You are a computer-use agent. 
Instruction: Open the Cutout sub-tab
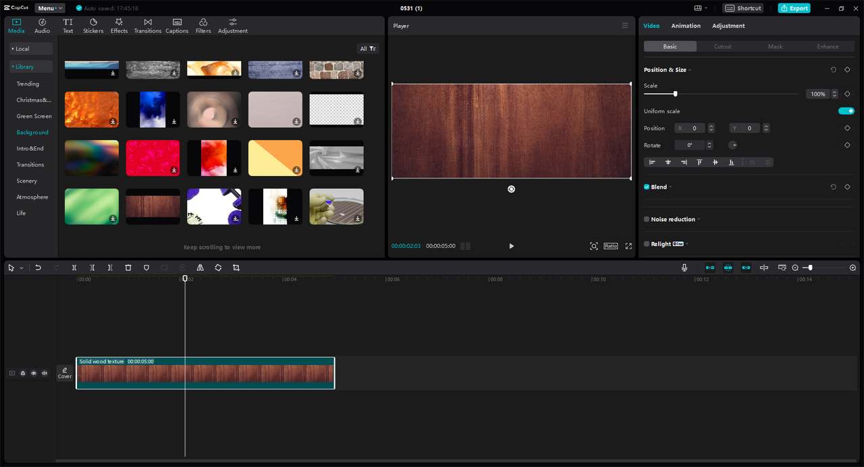click(723, 46)
